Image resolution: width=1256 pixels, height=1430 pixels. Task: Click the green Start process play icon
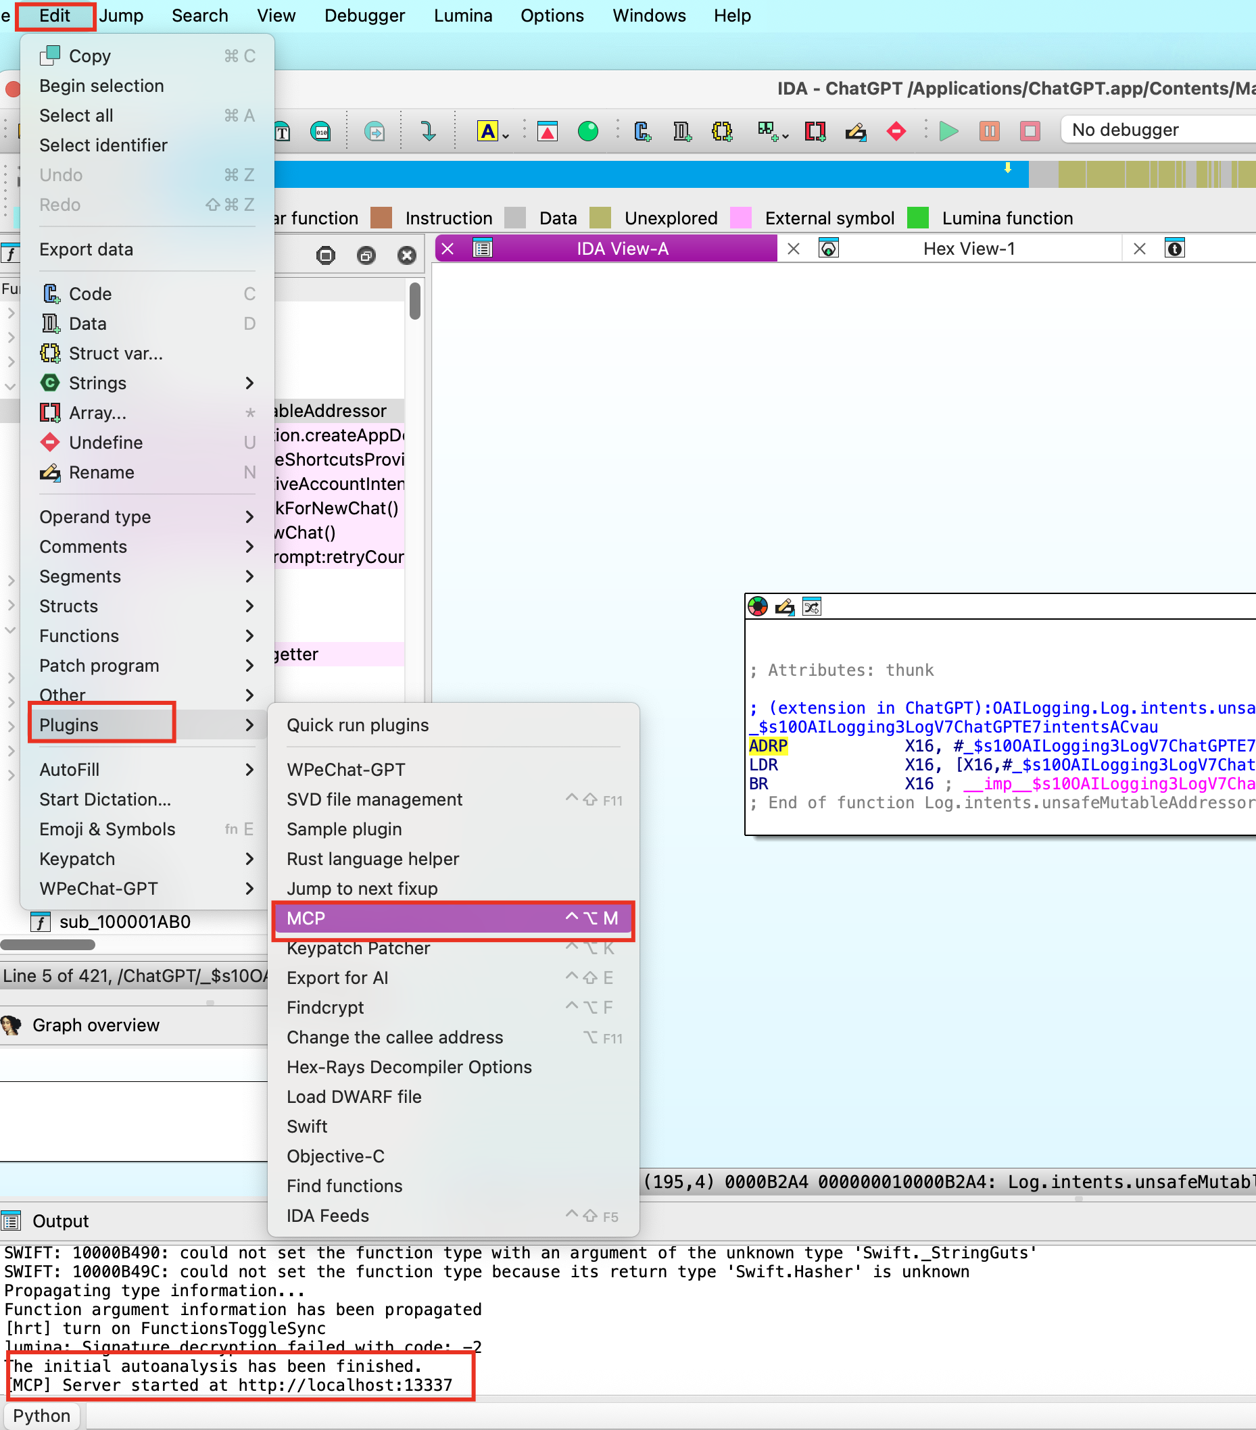pos(948,131)
